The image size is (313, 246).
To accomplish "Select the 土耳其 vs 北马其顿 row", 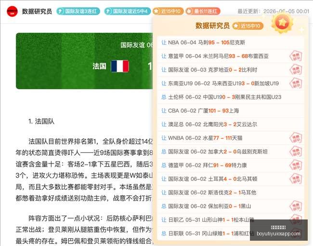I will pyautogui.click(x=231, y=179).
